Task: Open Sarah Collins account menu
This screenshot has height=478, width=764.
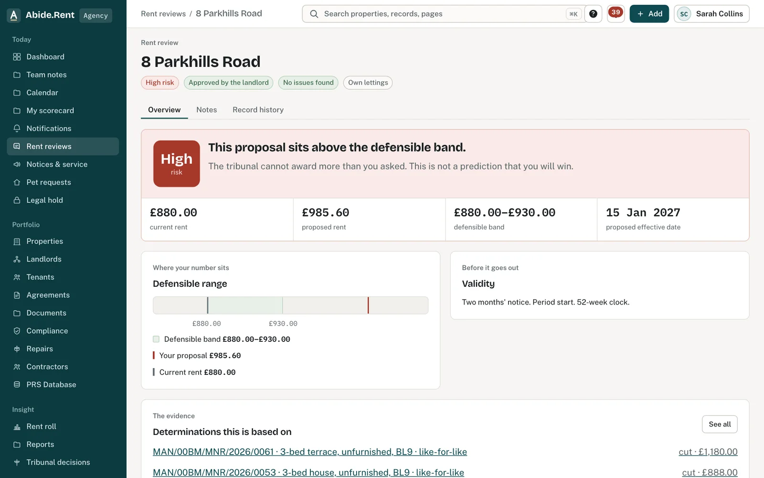Action: tap(711, 14)
